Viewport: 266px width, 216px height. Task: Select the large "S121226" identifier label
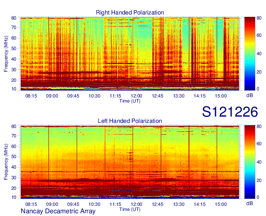230,112
